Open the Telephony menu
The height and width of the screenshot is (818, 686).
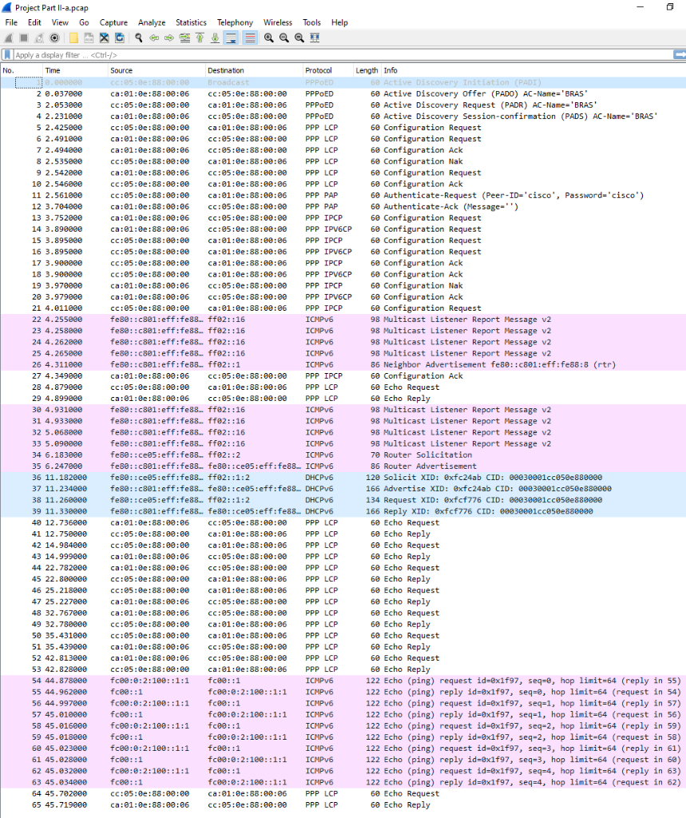coord(235,22)
